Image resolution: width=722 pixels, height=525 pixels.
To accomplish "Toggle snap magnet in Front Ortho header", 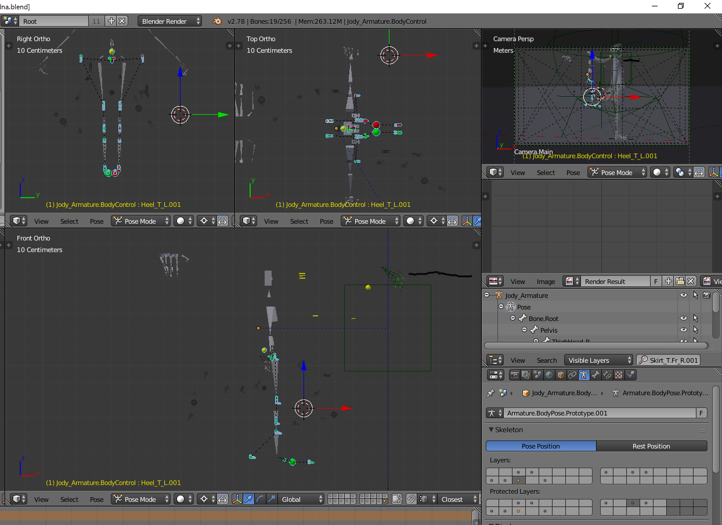I will pyautogui.click(x=411, y=500).
